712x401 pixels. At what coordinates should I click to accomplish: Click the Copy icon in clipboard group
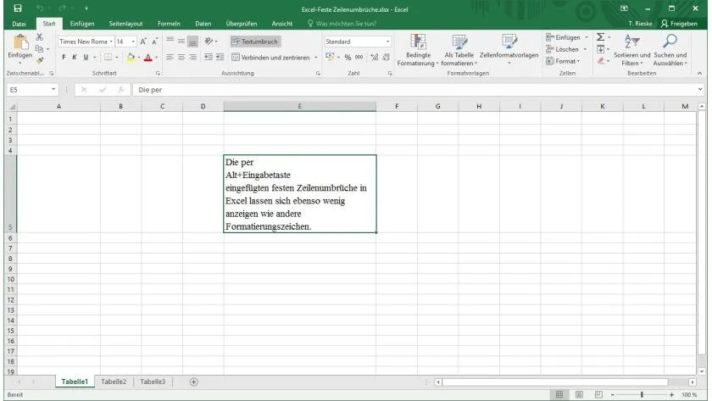pyautogui.click(x=40, y=48)
